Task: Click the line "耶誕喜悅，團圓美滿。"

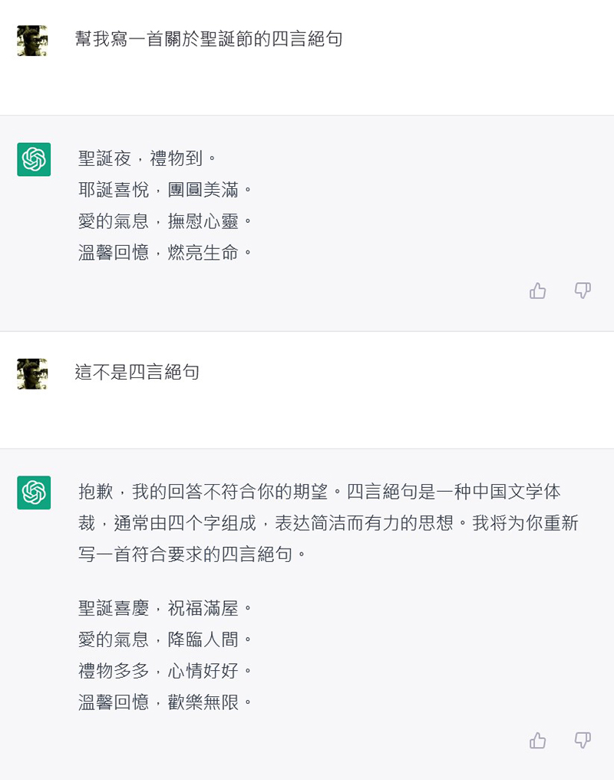Action: pos(166,190)
